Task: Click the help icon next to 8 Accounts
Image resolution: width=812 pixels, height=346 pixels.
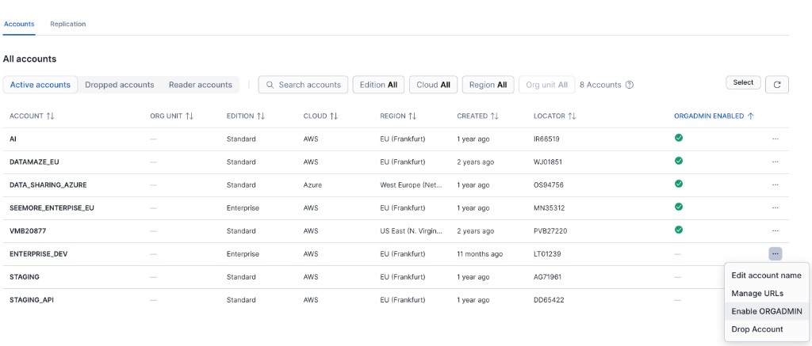Action: 629,85
